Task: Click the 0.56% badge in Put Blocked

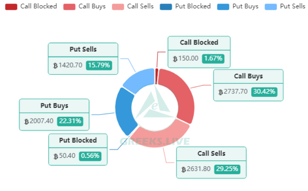Action: pyautogui.click(x=90, y=156)
